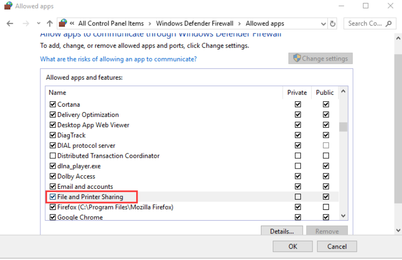This screenshot has height=260, width=402.
Task: Check the Distributed Transaction Coordinator checkbox
Action: point(53,156)
